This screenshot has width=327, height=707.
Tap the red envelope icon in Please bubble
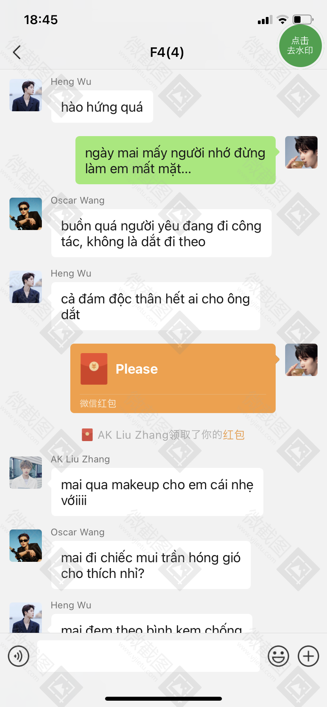tap(94, 369)
